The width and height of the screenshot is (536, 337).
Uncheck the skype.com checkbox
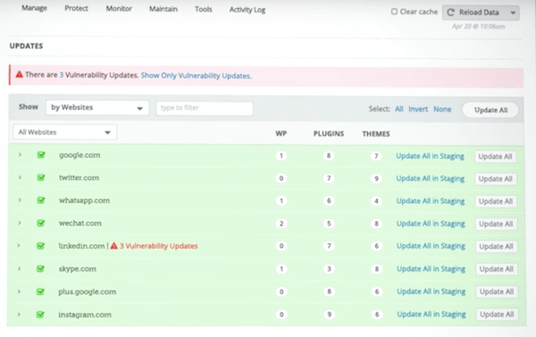[x=40, y=268]
